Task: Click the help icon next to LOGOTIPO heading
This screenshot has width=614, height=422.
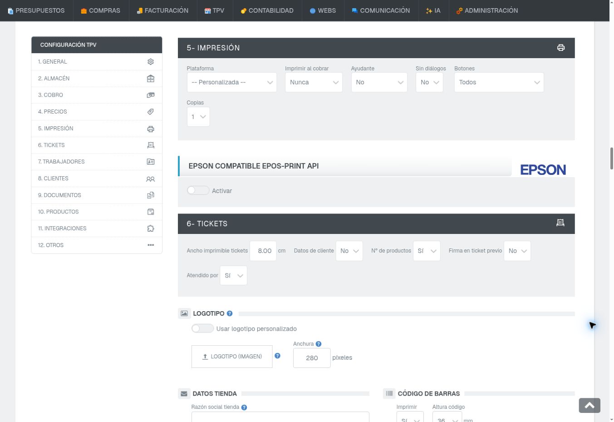Action: 230,313
